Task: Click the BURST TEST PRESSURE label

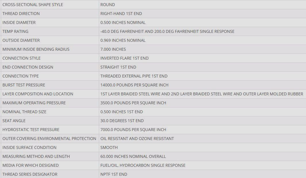Action: [24, 85]
